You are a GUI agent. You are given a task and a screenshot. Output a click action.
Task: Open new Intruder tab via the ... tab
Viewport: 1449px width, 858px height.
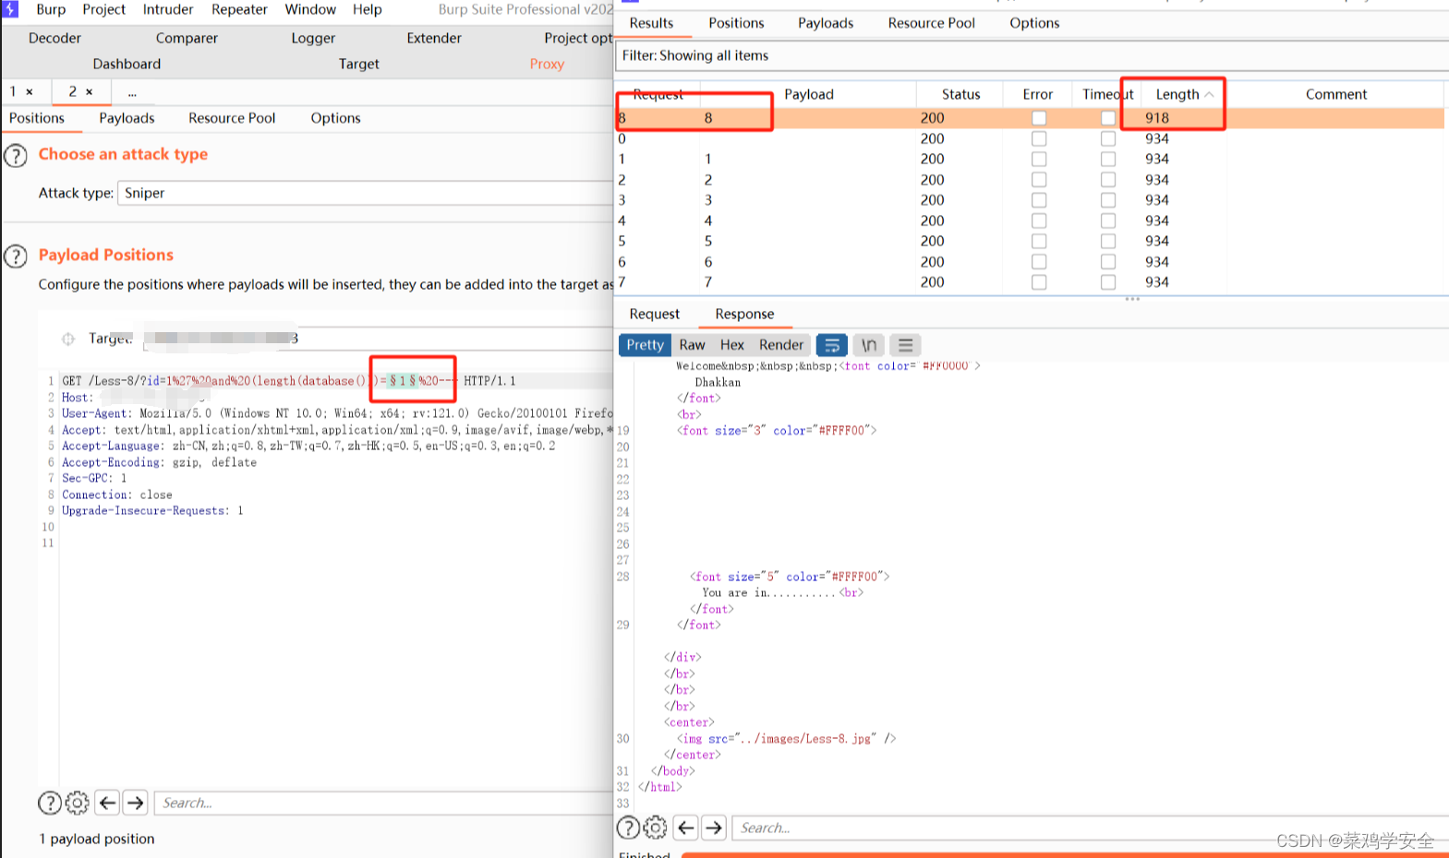[132, 92]
